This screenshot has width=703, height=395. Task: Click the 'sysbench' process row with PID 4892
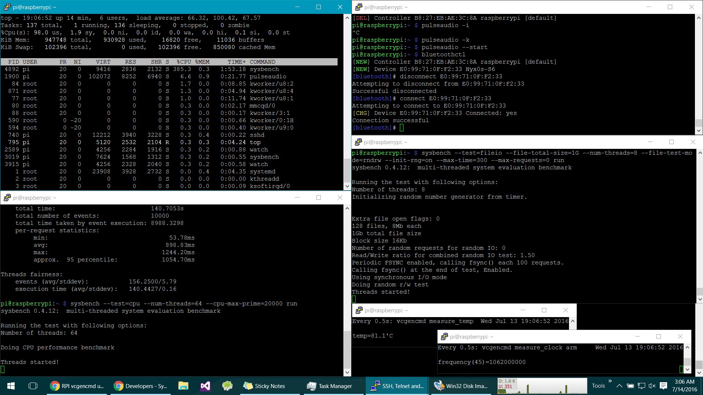coord(169,69)
